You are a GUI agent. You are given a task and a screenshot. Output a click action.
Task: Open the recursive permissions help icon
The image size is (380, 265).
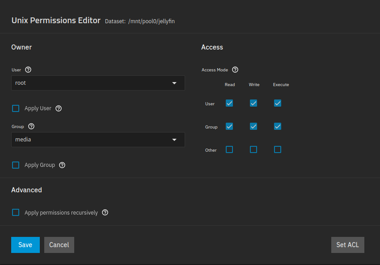tap(105, 212)
